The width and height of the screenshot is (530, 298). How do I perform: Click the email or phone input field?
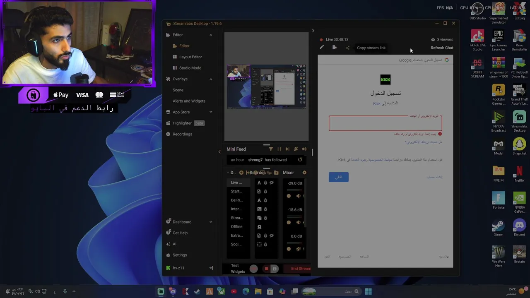tap(385, 123)
